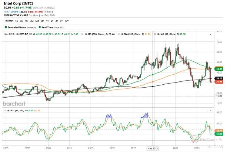
Task: Toggle the Real-Time Cboe BZX checkbox
Action: click(40, 27)
